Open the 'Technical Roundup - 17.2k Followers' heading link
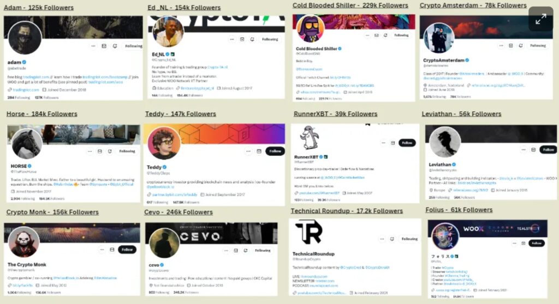 [x=347, y=211]
